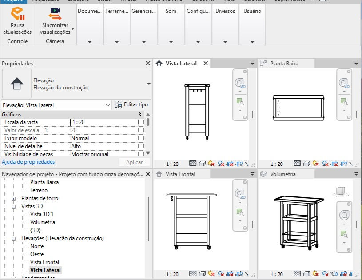Screen dimensions: 362x280
Task: Collapse the Vistas 3D tree node
Action: (x=14, y=207)
